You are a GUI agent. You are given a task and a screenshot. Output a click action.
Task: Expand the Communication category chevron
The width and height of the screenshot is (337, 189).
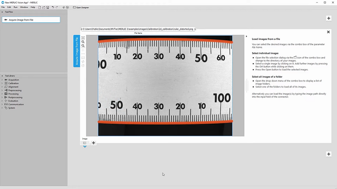2,104
